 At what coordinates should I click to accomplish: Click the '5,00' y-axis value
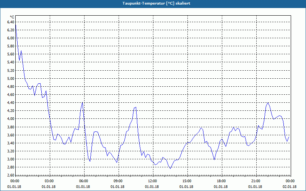point(11,78)
